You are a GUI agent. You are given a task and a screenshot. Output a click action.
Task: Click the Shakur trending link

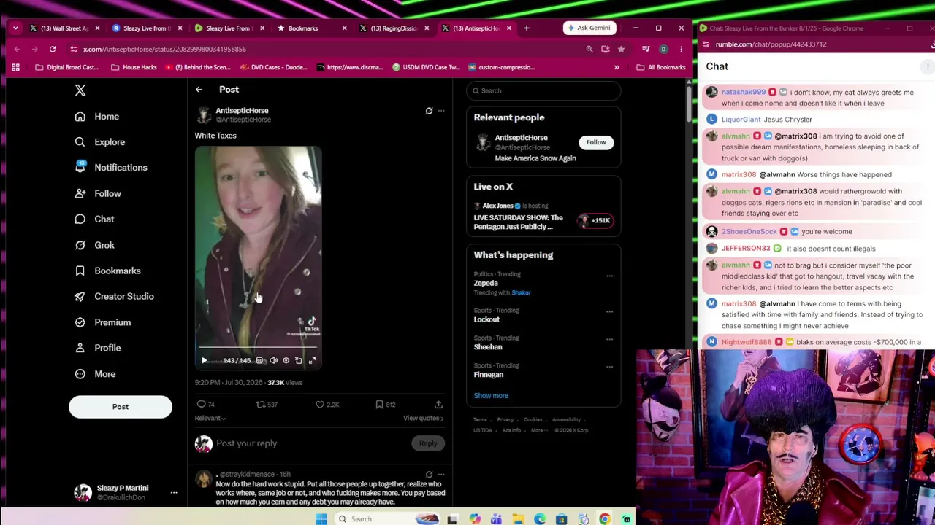coord(521,293)
